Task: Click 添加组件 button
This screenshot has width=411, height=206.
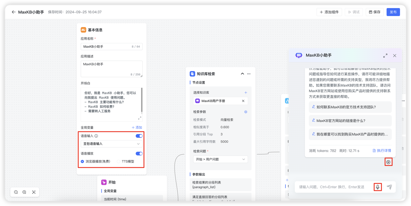Action: coord(329,12)
